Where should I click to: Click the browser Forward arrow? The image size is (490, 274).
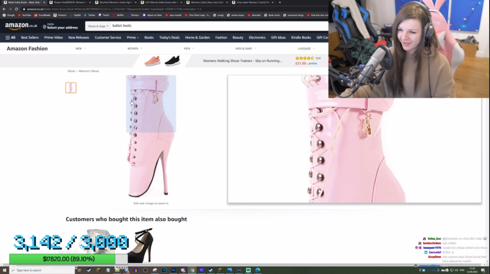click(10, 9)
